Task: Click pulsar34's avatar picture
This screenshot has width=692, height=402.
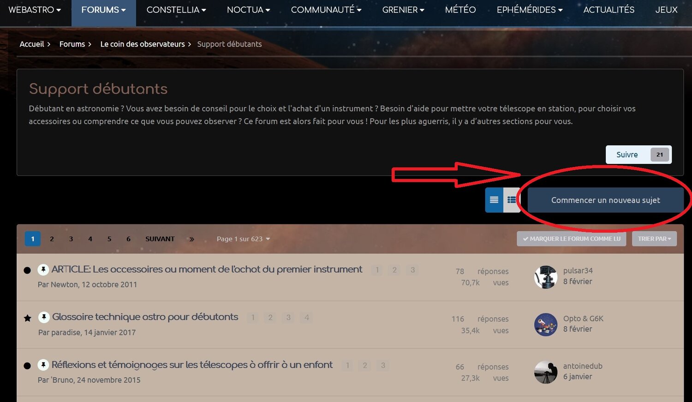Action: pyautogui.click(x=545, y=276)
